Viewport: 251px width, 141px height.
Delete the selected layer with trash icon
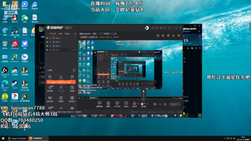[75, 50]
